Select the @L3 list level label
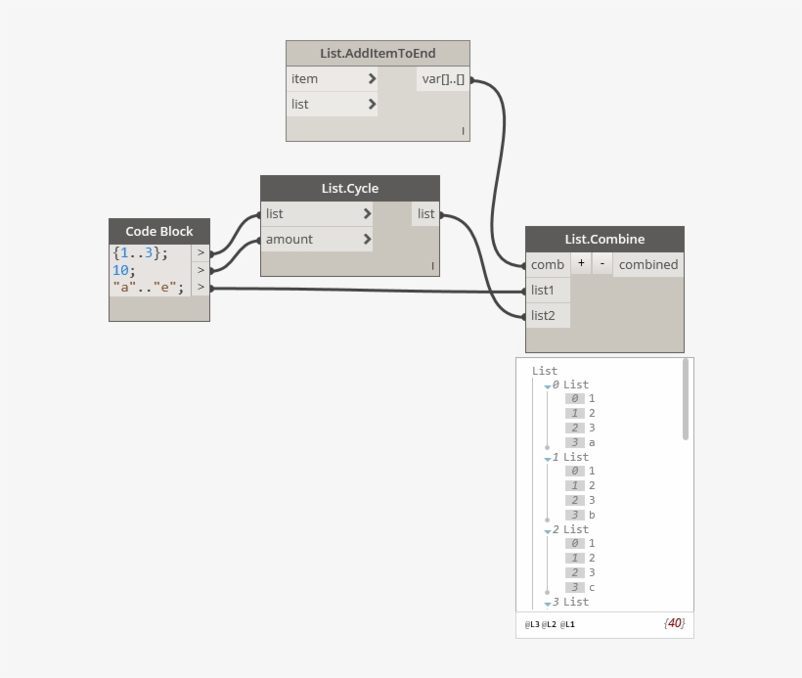This screenshot has height=678, width=802. (x=532, y=624)
